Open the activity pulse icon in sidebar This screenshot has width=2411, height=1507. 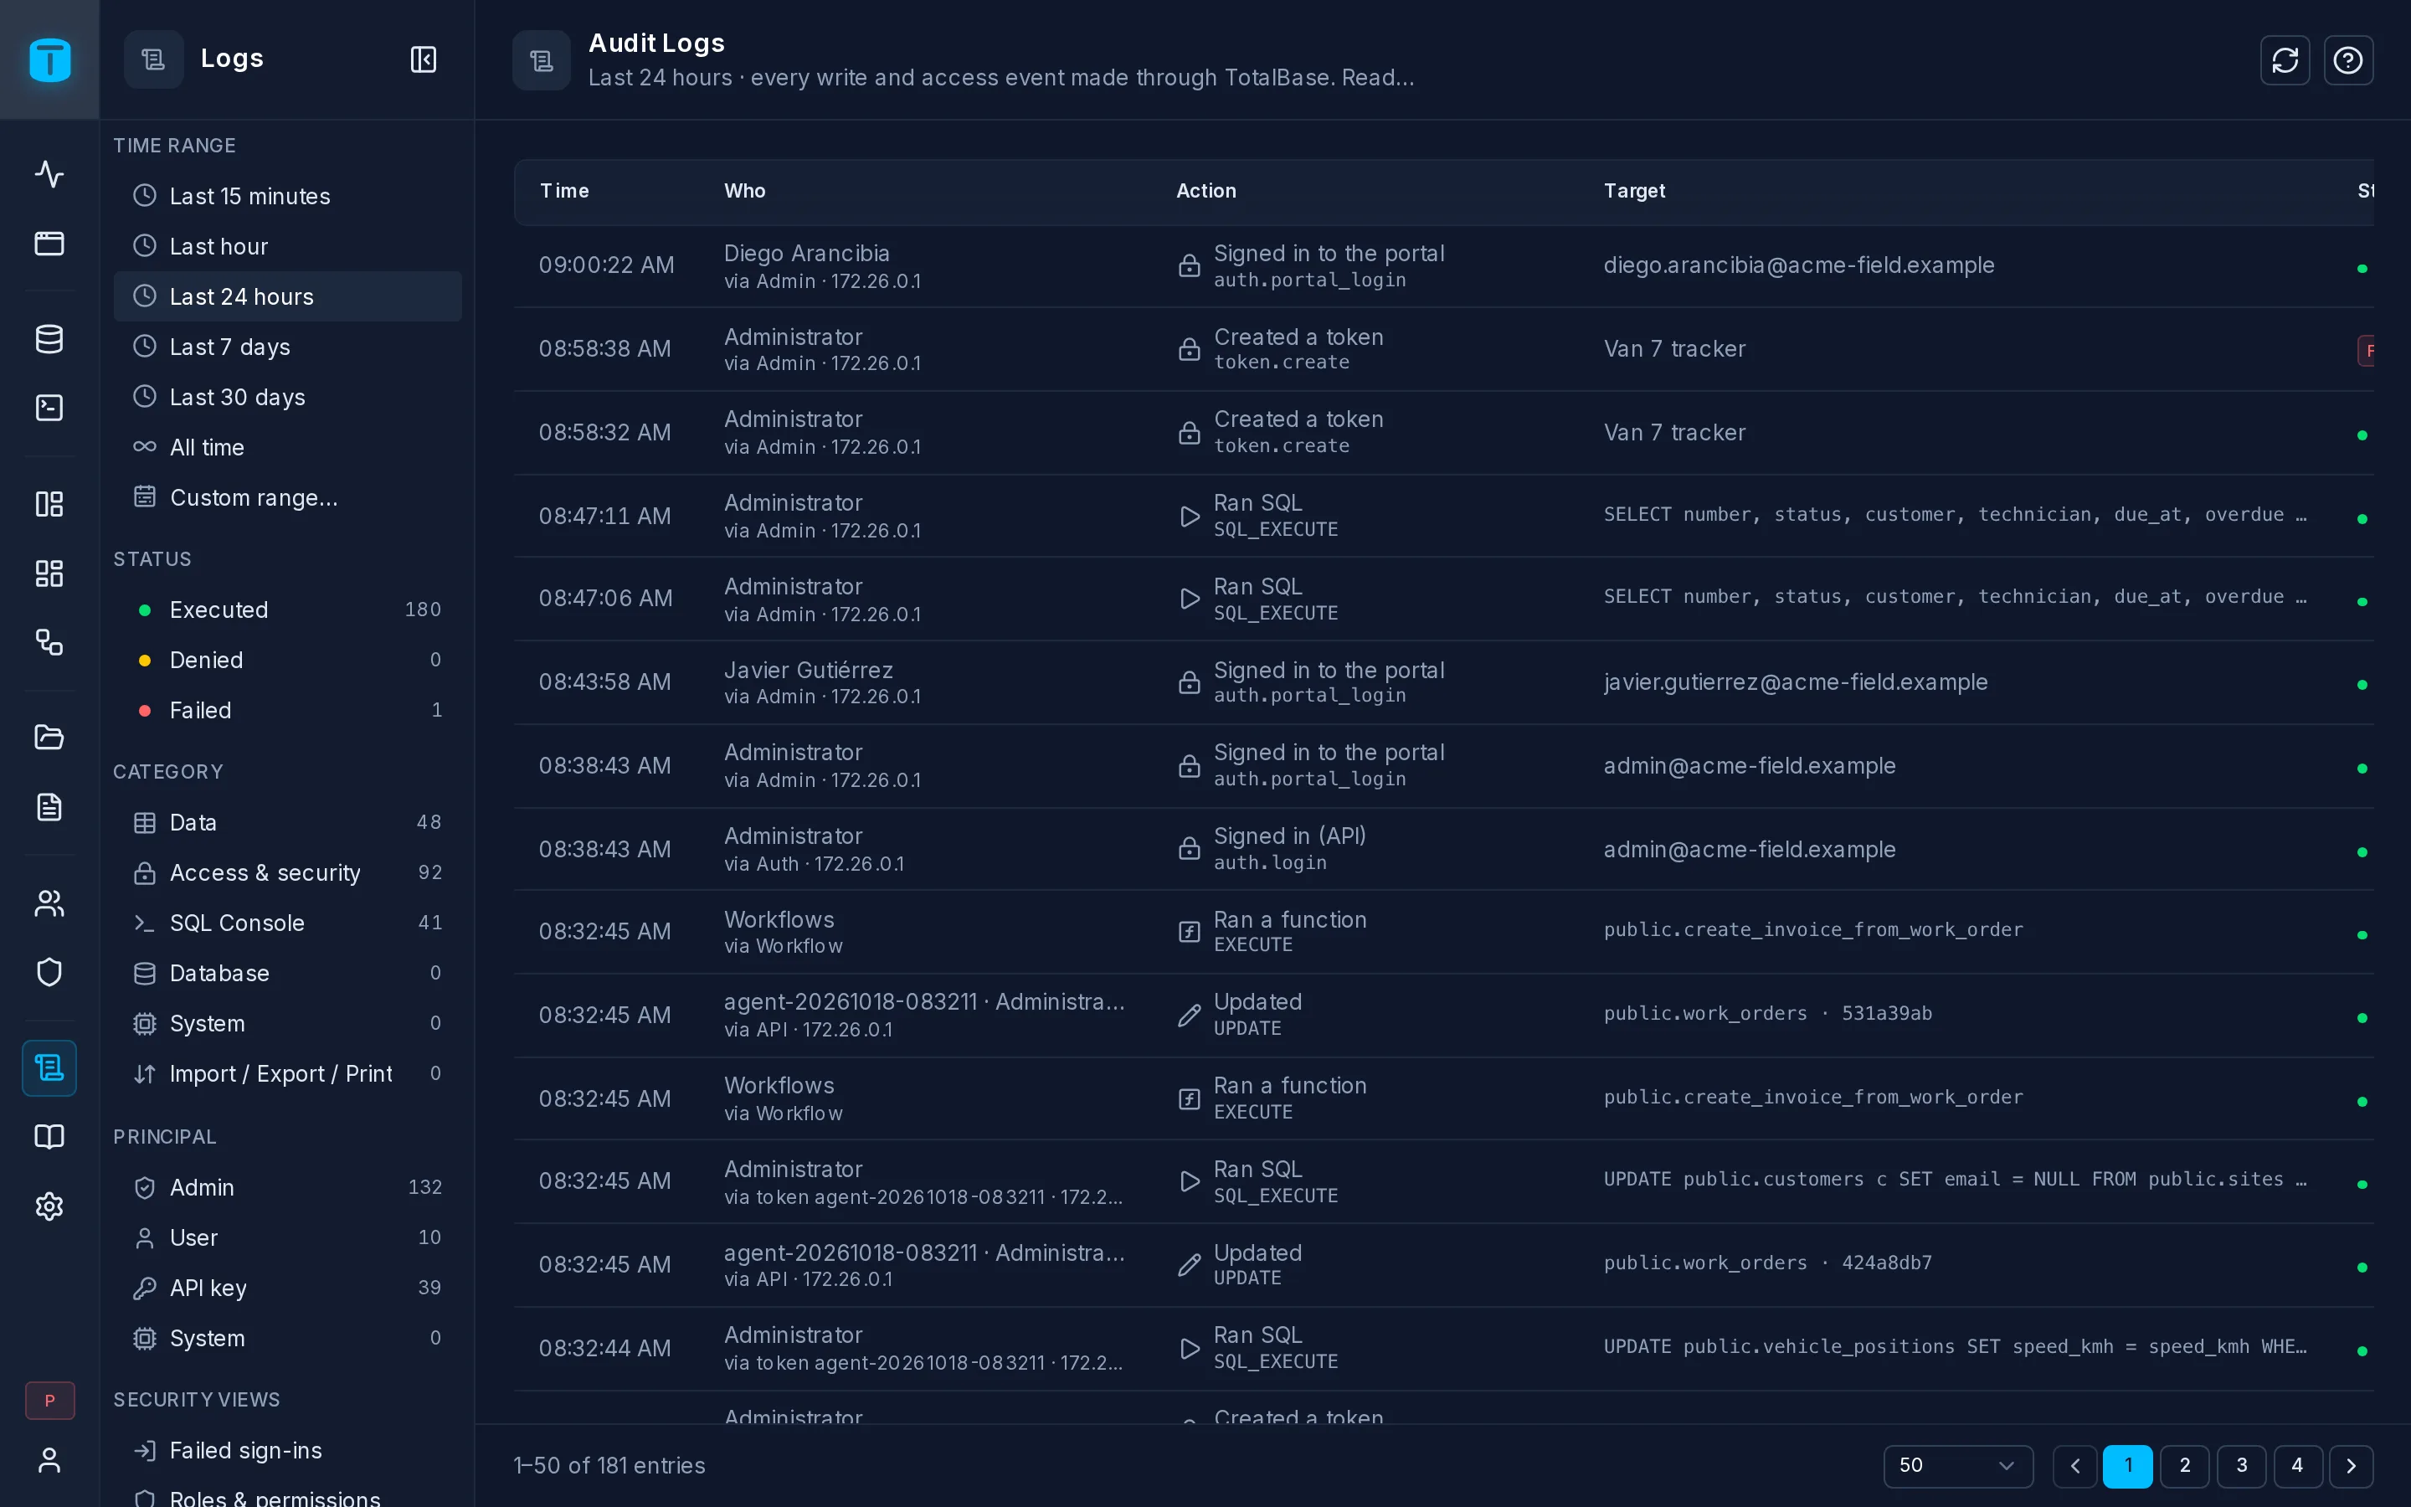coord(49,173)
